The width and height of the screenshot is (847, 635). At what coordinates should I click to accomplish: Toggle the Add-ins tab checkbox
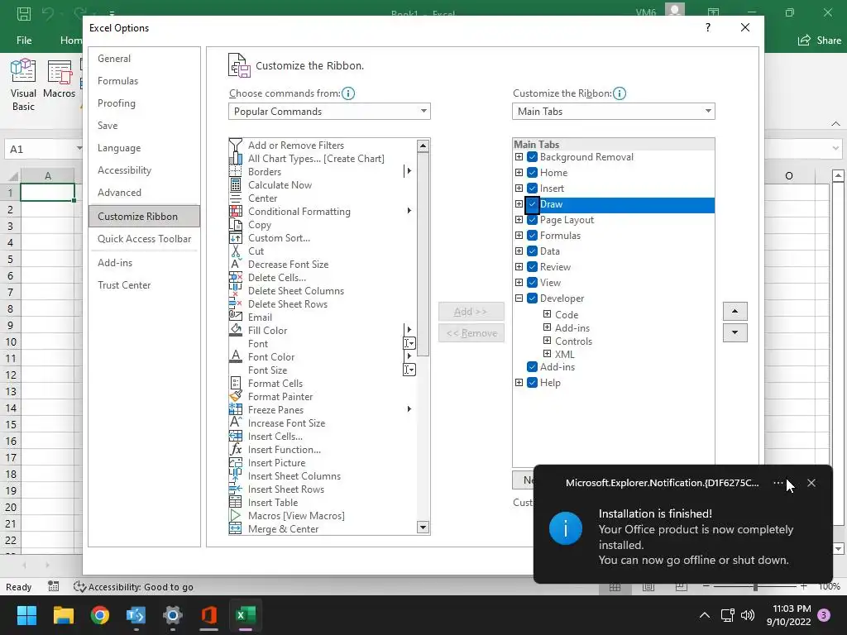coord(532,366)
